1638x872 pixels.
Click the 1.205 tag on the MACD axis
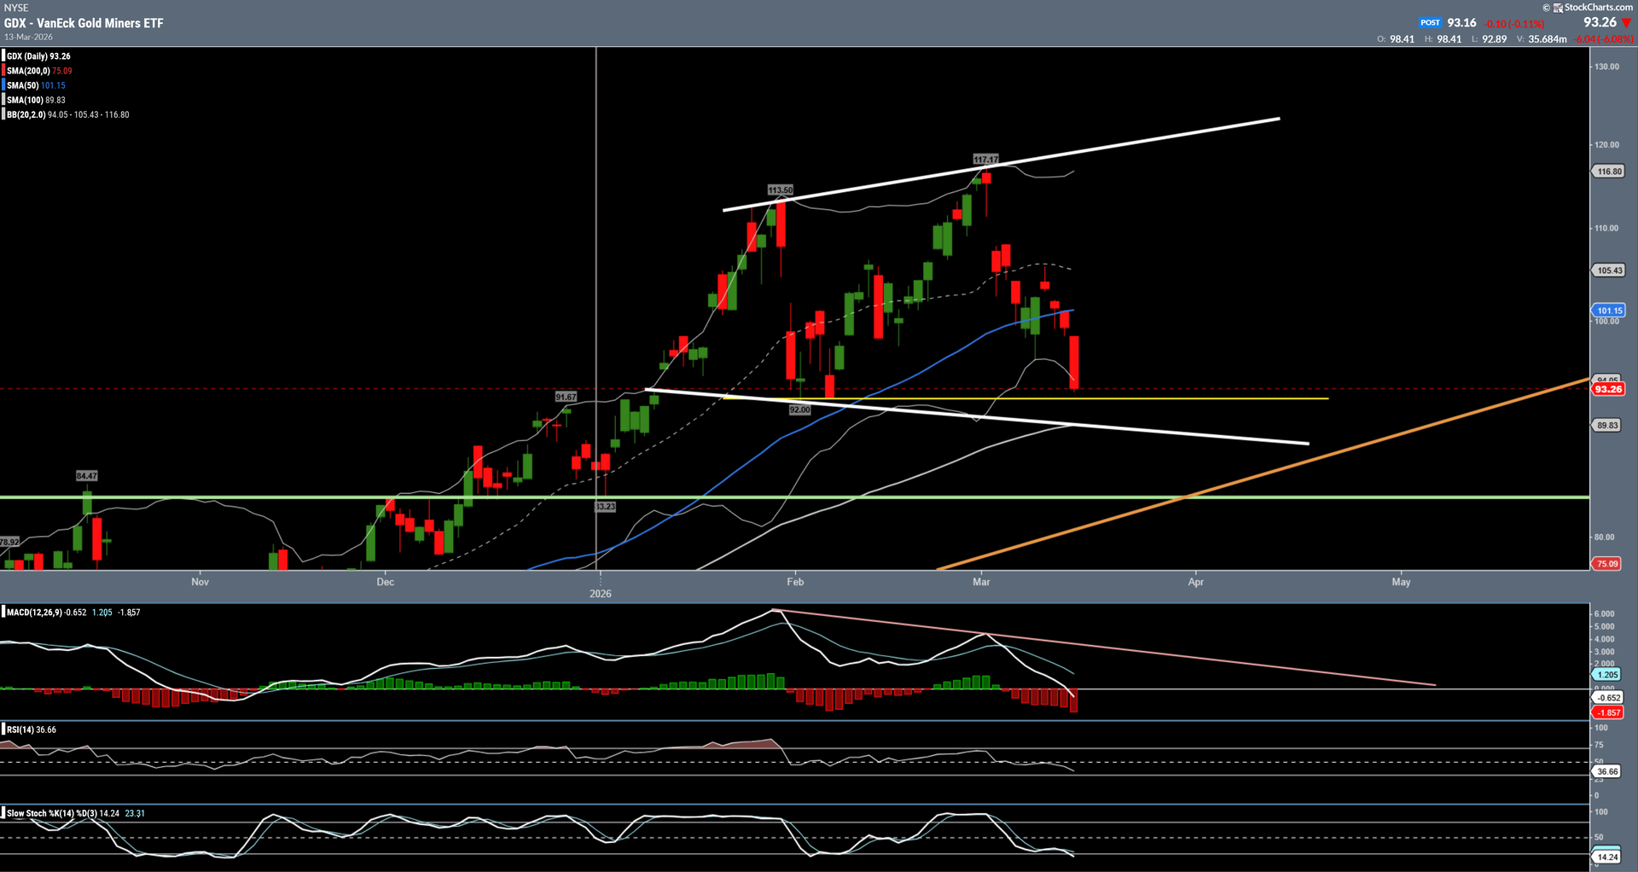pyautogui.click(x=1607, y=675)
